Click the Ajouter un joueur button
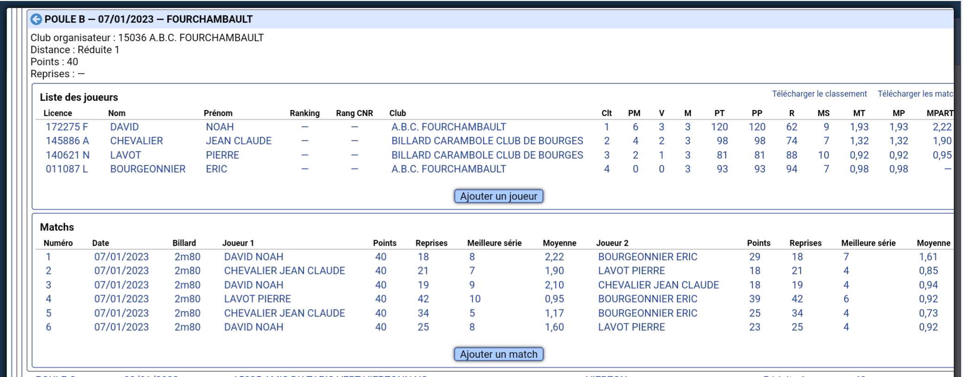The image size is (965, 377). tap(498, 196)
